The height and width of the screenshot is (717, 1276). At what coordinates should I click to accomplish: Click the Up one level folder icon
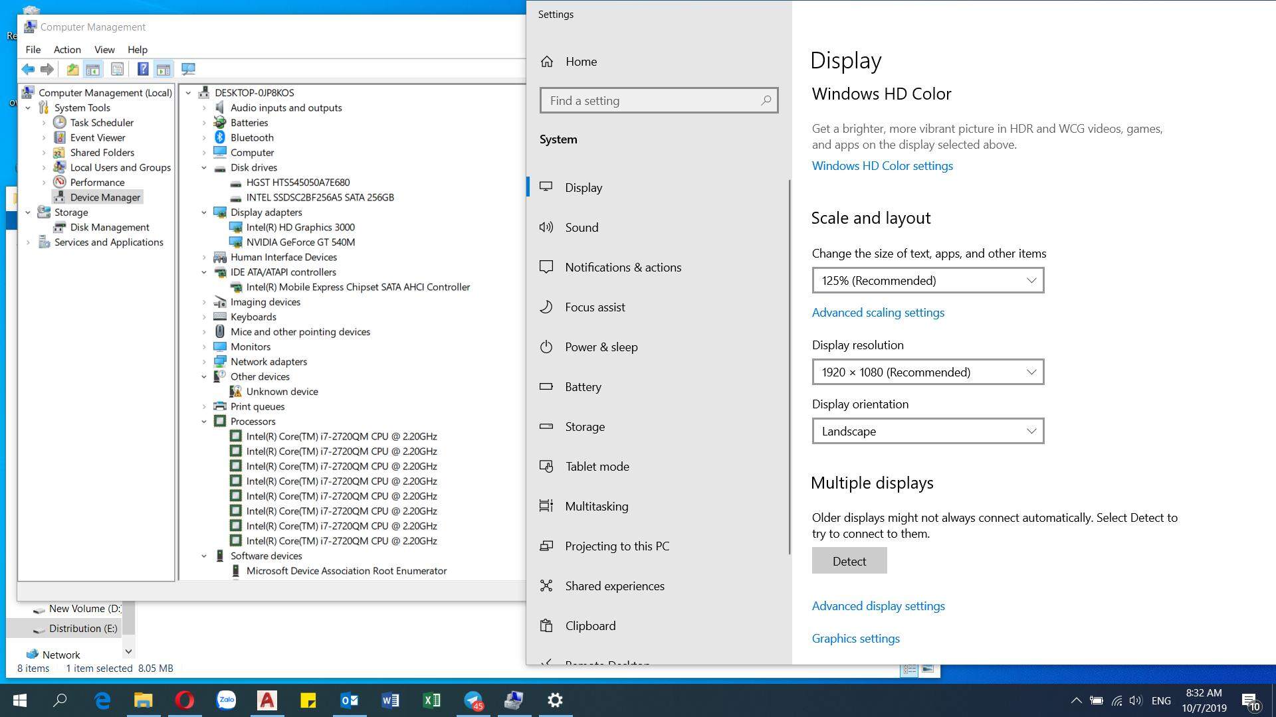[72, 69]
